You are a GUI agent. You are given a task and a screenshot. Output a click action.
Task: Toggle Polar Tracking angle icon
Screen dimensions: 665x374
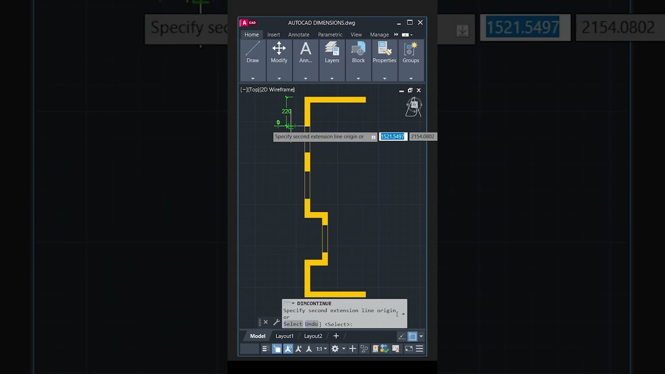pos(402,336)
